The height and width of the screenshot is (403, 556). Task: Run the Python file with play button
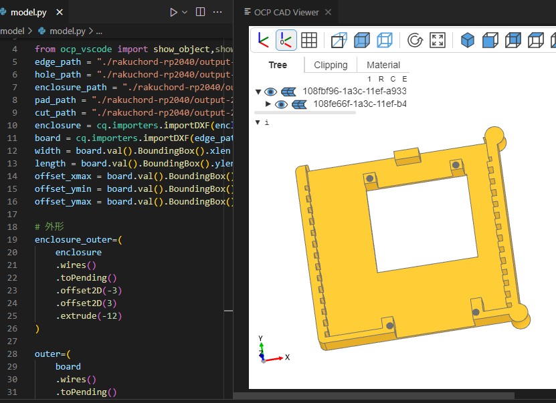(173, 13)
